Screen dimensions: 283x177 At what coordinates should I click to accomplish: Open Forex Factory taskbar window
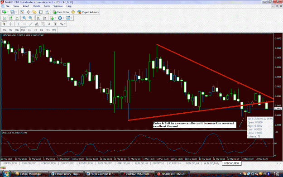pyautogui.click(x=67, y=174)
